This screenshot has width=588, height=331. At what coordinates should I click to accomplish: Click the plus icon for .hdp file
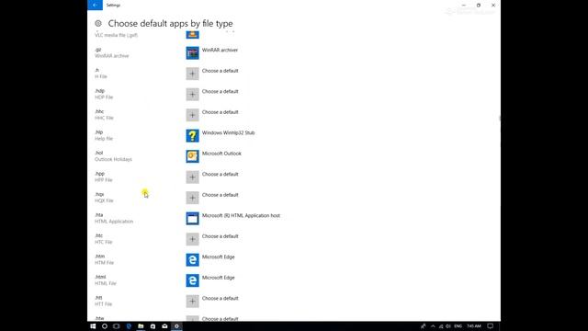pyautogui.click(x=192, y=94)
